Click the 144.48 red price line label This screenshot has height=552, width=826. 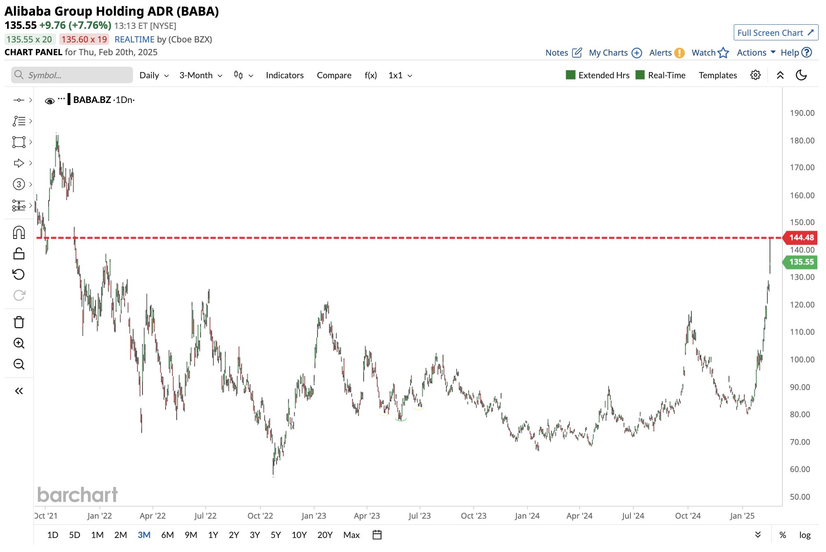pos(800,237)
